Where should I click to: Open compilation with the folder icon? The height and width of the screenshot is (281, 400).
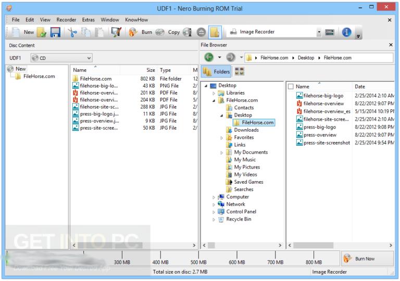42,32
